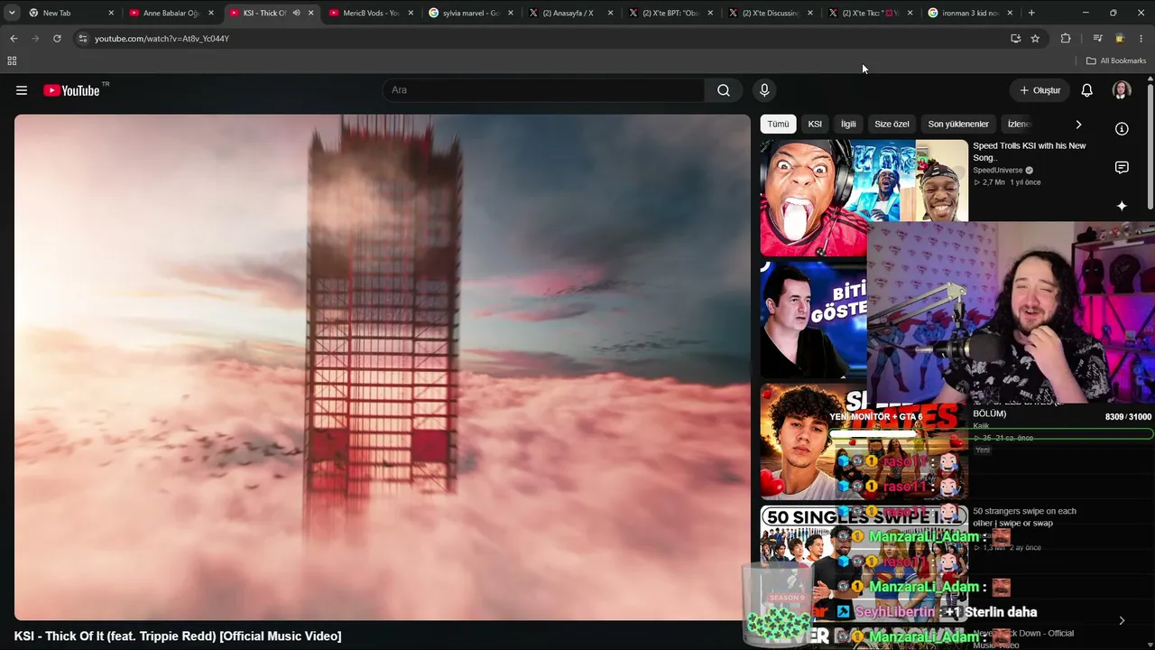Close the sylvia marvel Google tab
This screenshot has width=1155, height=650.
[511, 13]
